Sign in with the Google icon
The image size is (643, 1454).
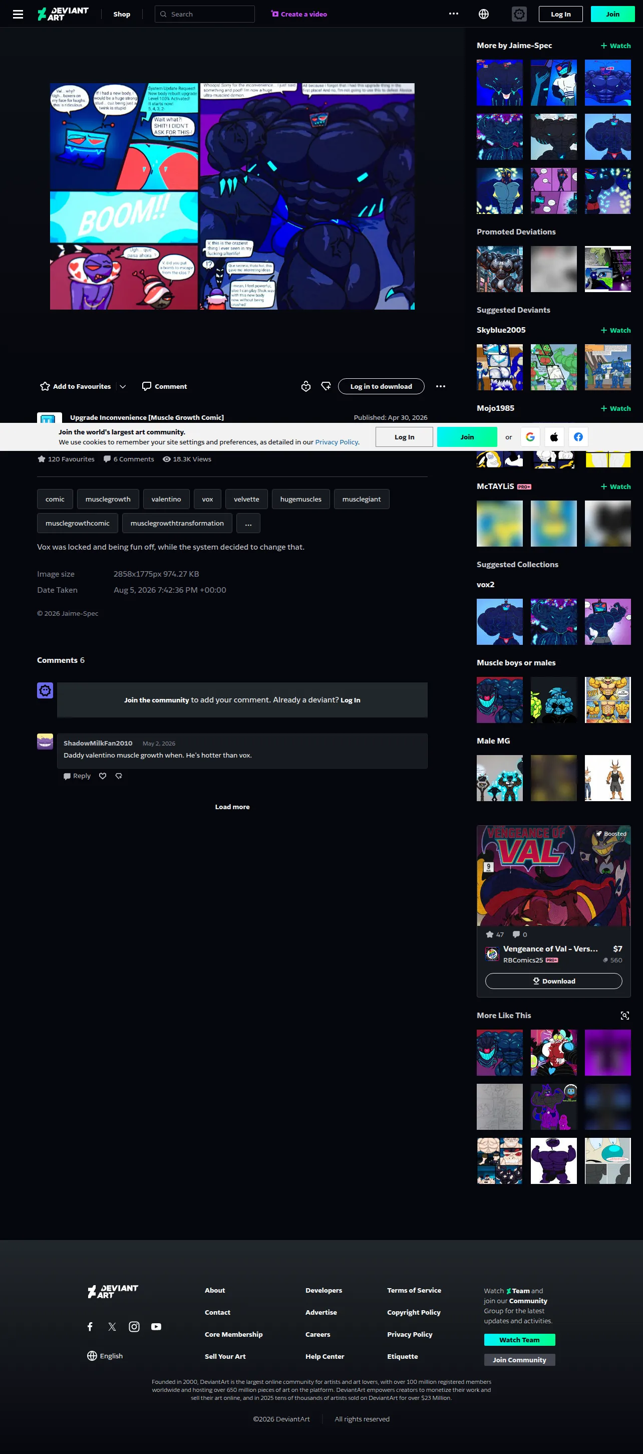(x=530, y=437)
